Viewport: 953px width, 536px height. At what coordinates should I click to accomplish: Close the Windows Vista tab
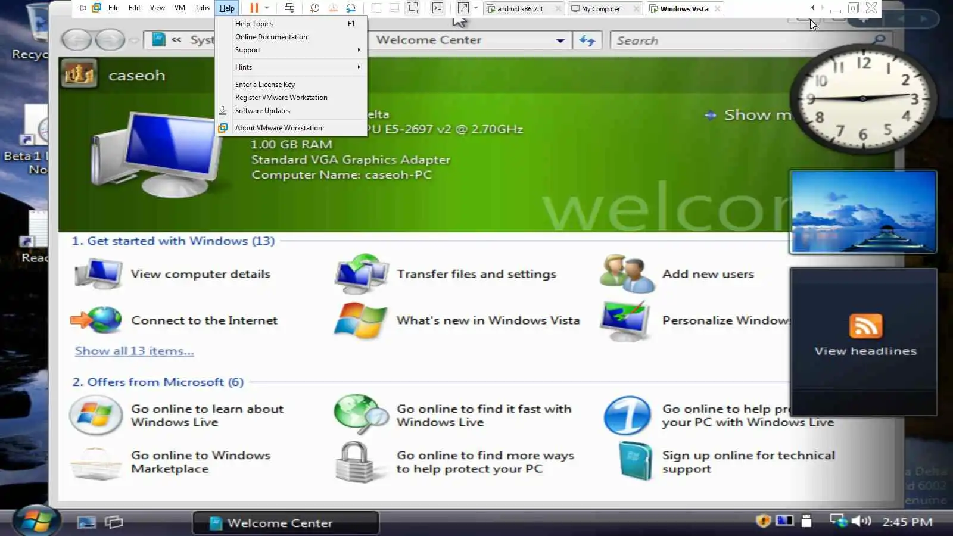coord(718,9)
